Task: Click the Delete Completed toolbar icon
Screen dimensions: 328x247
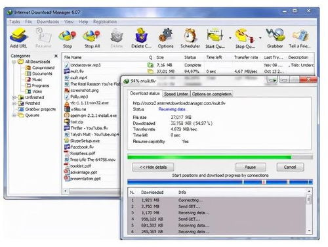Action: point(141,35)
